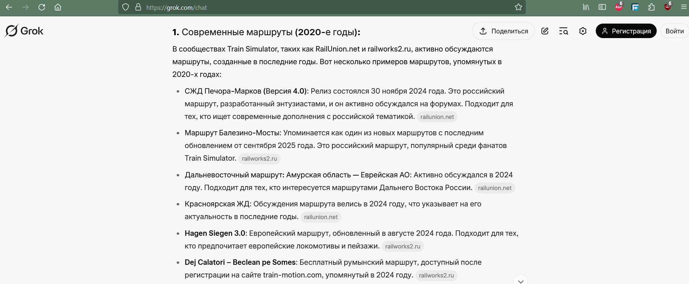Open the Adblock Plus extension
The image size is (689, 284).
click(x=619, y=7)
